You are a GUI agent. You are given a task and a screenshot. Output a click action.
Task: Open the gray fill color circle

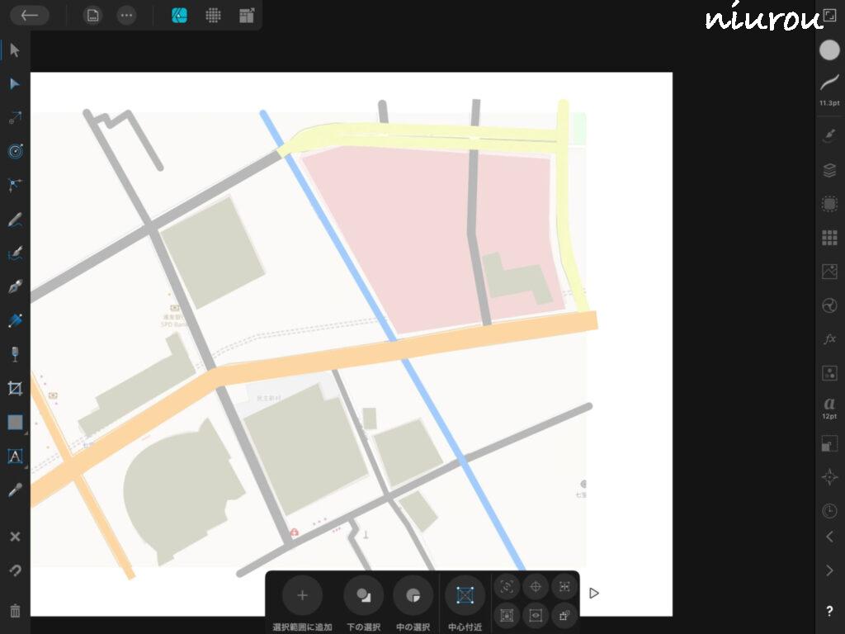[829, 50]
